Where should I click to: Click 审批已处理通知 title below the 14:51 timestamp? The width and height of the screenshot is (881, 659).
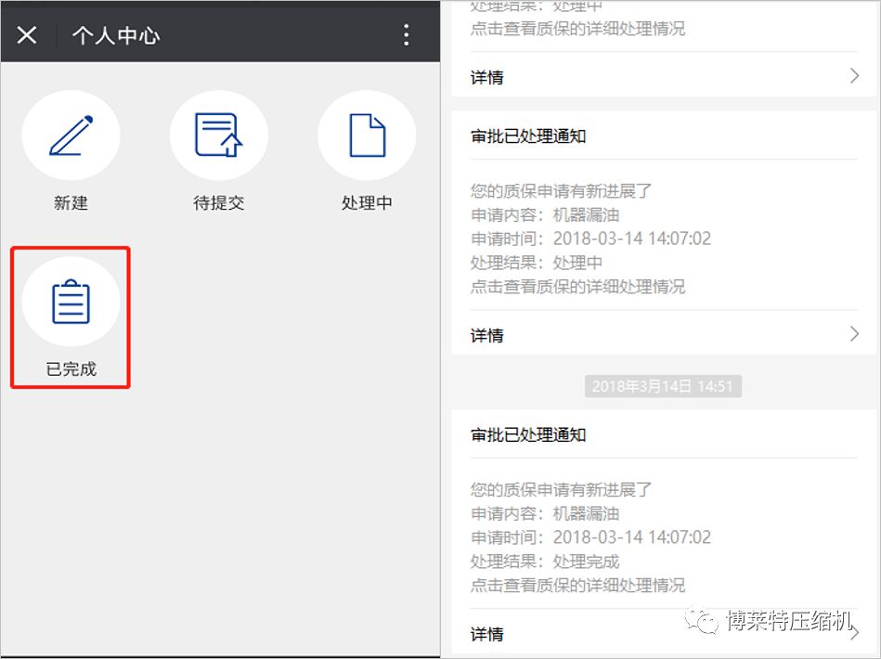(528, 434)
